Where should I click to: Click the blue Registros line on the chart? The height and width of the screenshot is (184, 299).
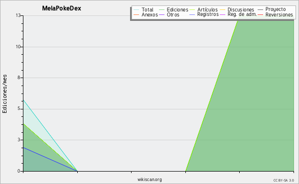50,159
